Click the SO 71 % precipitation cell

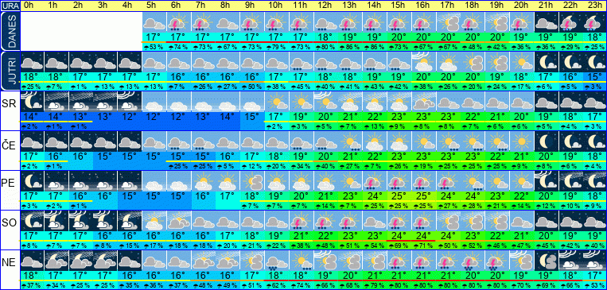[x=423, y=245]
